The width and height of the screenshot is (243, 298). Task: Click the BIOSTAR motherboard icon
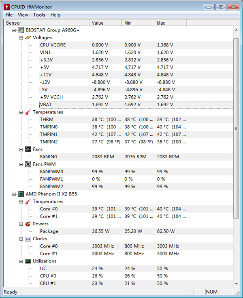[x=21, y=30]
